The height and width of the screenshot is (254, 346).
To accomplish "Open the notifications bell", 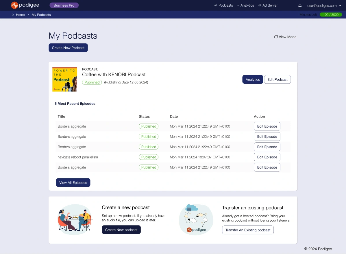I will click(300, 5).
